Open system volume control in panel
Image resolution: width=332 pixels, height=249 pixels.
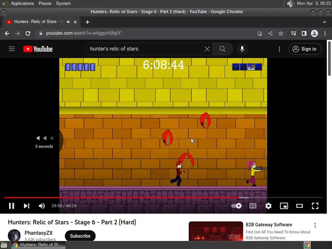pos(290,4)
